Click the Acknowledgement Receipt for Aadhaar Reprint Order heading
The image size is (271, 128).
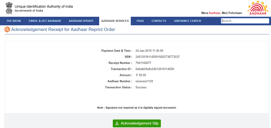pyautogui.click(x=63, y=30)
